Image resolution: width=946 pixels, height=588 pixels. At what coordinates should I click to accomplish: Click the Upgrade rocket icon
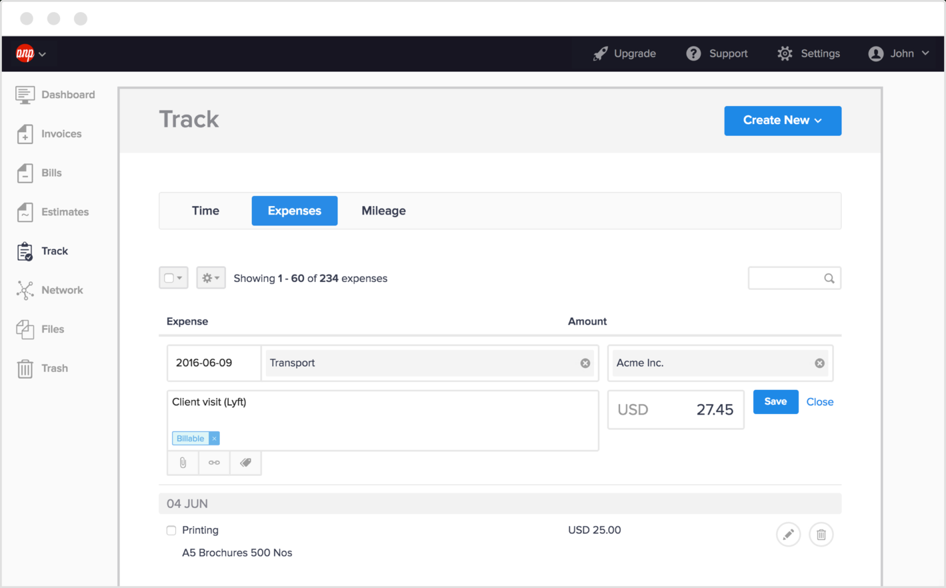600,53
